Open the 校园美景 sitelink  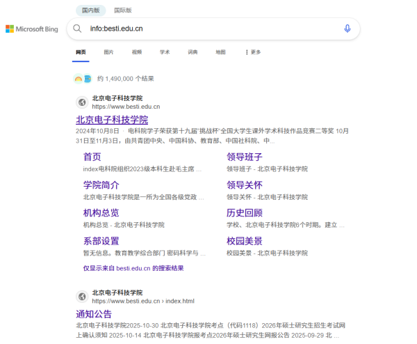coord(245,241)
